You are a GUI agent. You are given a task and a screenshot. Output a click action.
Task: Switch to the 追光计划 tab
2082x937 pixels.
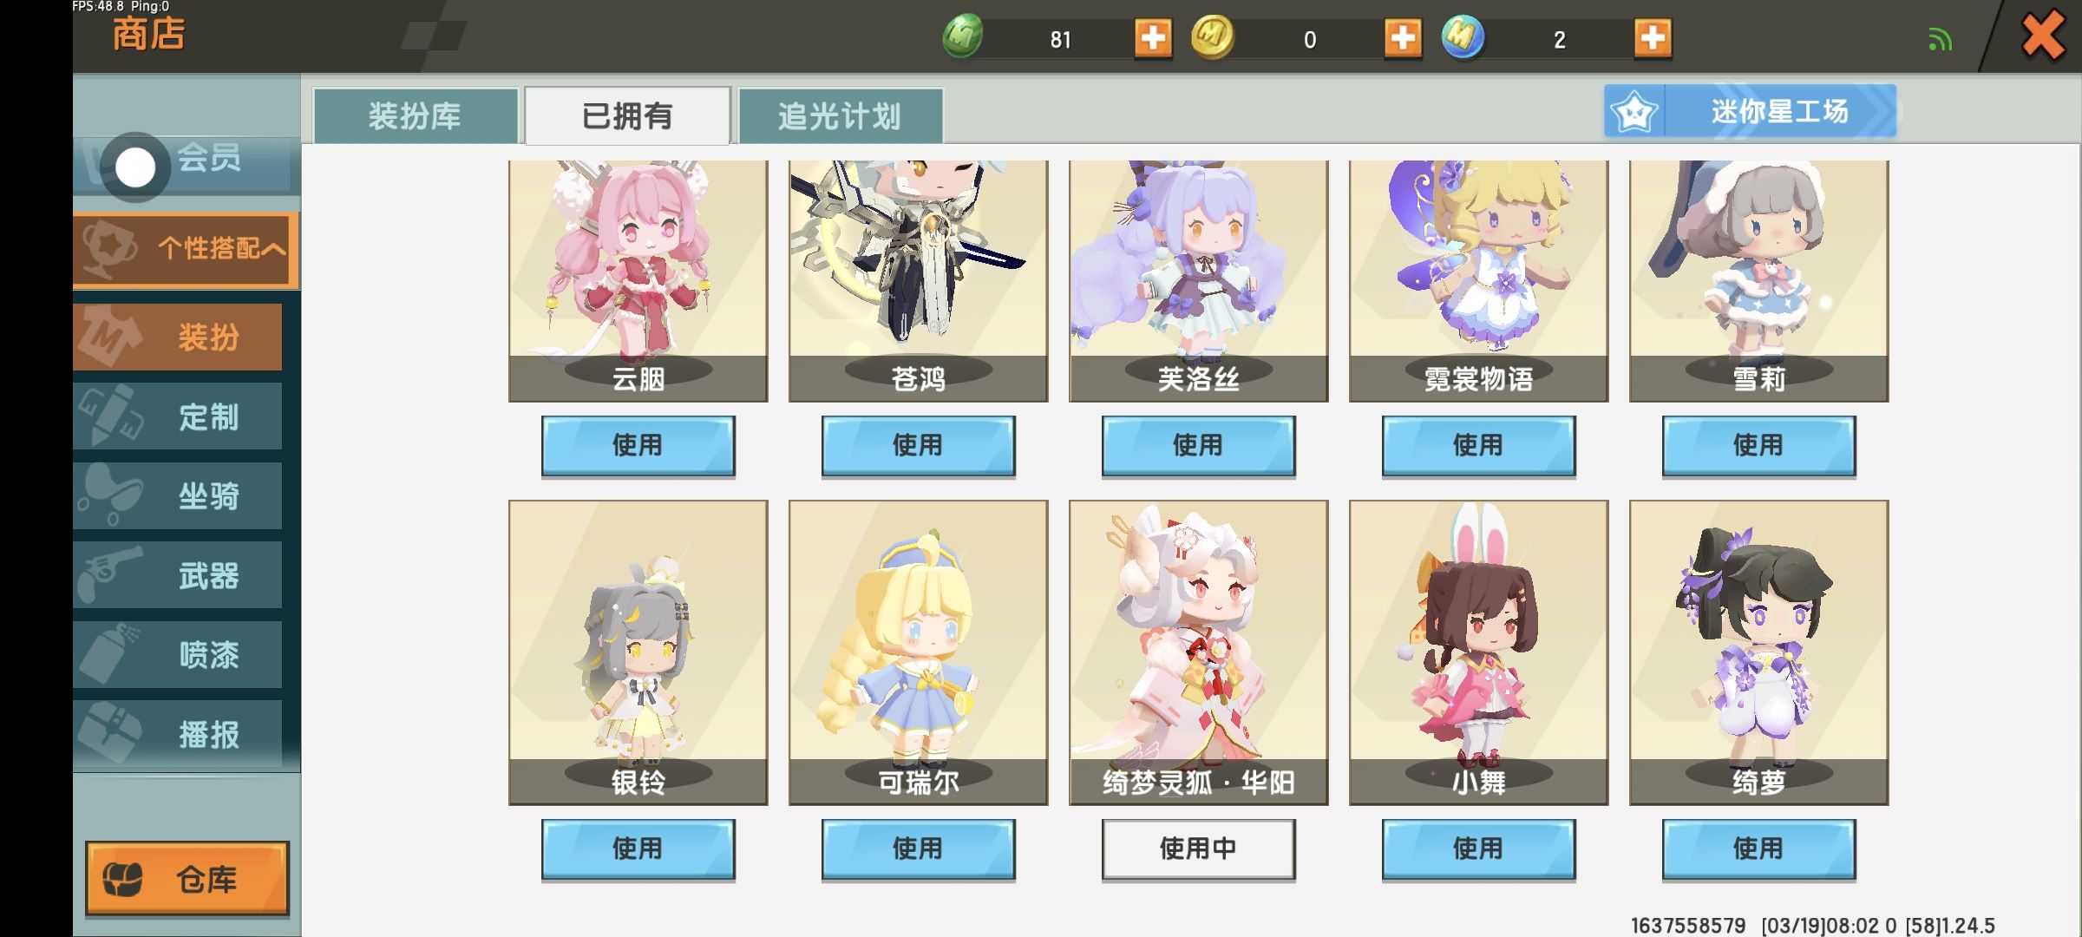point(840,115)
